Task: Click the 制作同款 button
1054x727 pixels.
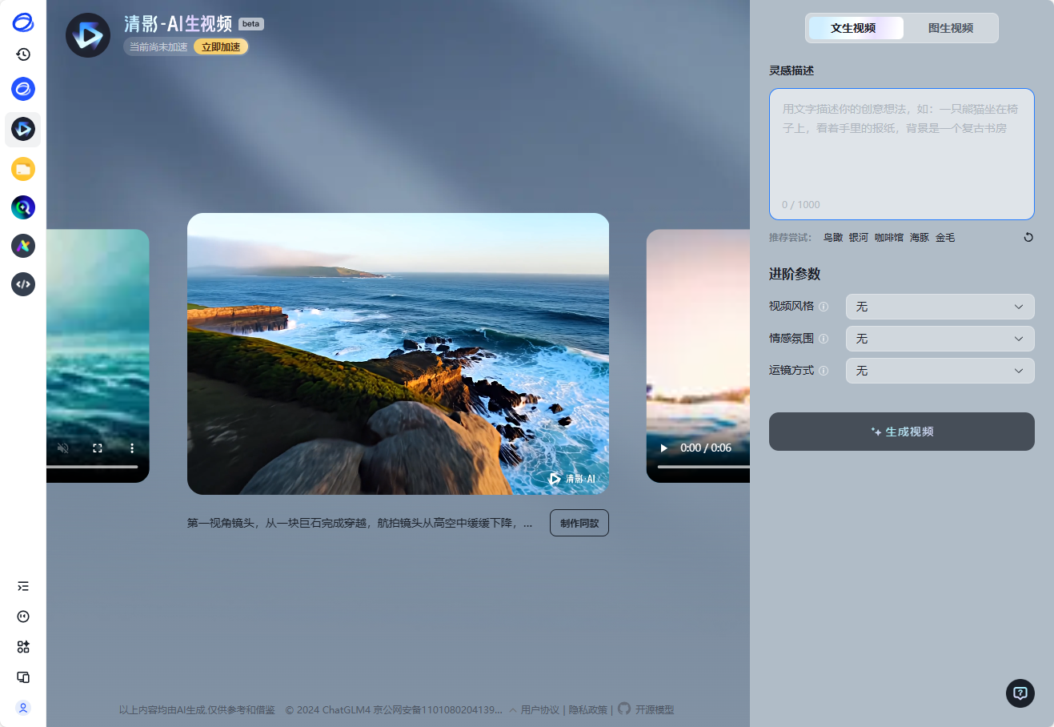Action: pos(579,523)
